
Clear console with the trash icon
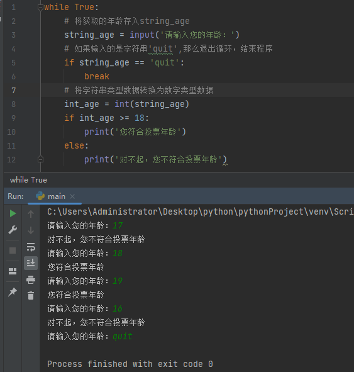pos(31,296)
